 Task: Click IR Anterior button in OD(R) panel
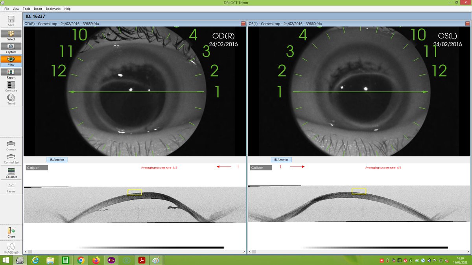(x=57, y=159)
